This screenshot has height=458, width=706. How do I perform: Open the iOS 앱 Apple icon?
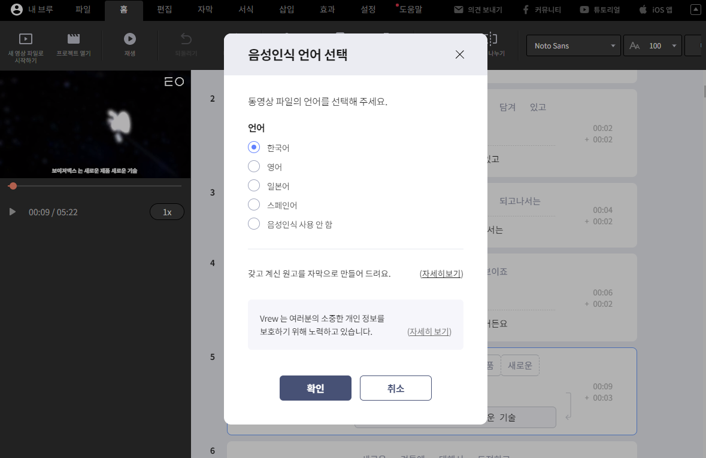(643, 10)
